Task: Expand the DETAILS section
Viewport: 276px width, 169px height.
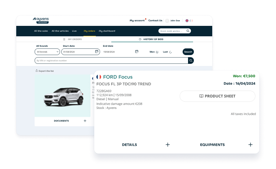Action: point(168,145)
